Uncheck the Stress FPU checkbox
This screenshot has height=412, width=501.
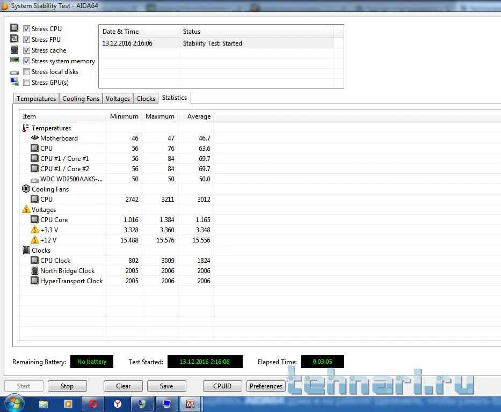(26, 40)
